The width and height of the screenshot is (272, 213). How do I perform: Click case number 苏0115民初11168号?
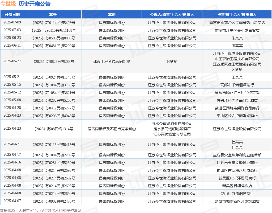54,30
